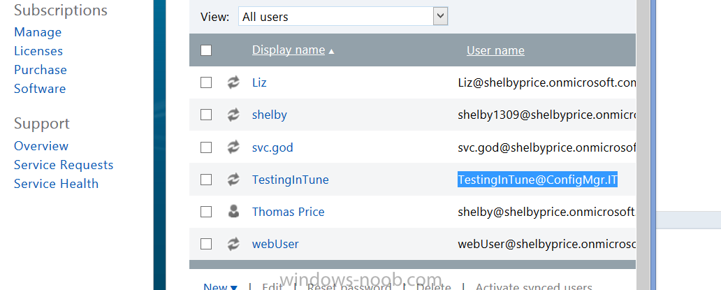Click Activate synced users link
721x290 pixels.
[533, 287]
